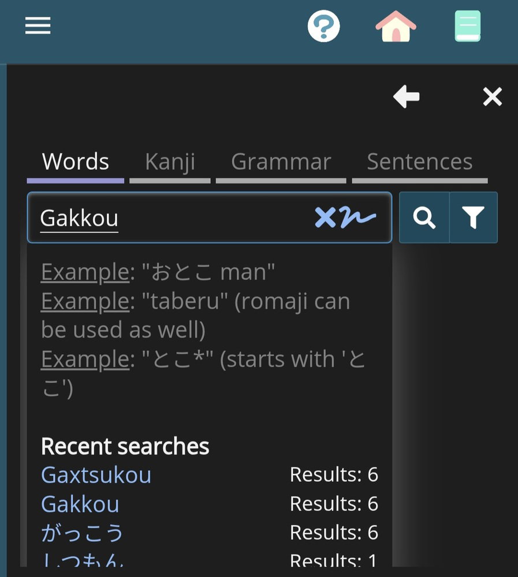Image resolution: width=518 pixels, height=577 pixels.
Task: Click the search field containing Gakkou
Action: coord(173,218)
